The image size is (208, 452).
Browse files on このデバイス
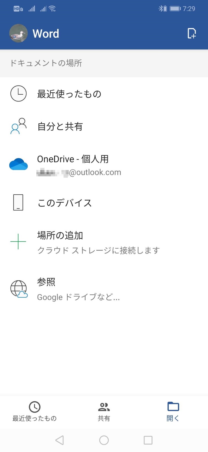click(x=65, y=203)
